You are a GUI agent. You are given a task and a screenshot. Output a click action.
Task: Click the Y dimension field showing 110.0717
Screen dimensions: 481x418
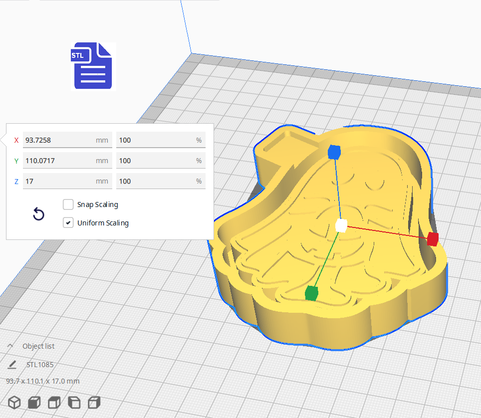[59, 161]
